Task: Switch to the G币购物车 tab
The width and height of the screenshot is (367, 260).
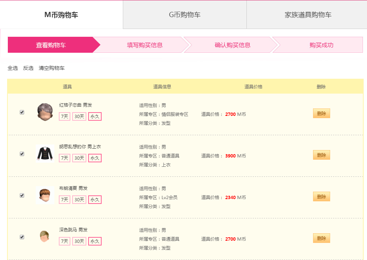Action: point(185,15)
